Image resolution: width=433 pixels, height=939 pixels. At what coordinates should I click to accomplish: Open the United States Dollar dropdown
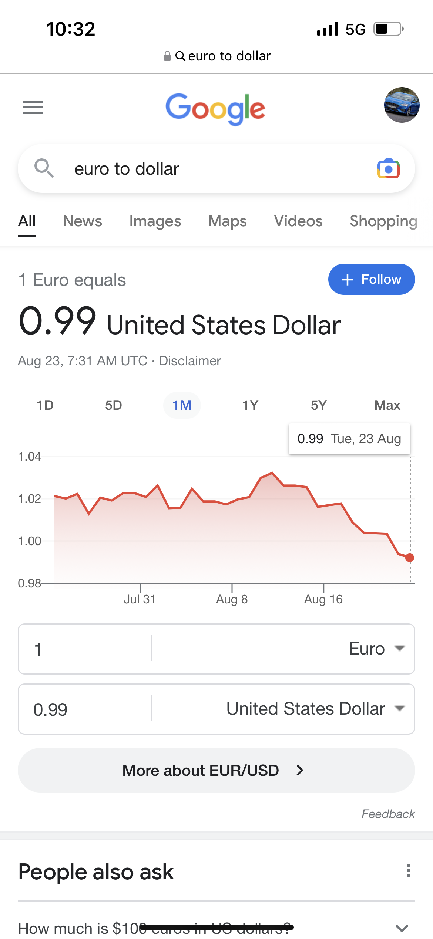[316, 709]
